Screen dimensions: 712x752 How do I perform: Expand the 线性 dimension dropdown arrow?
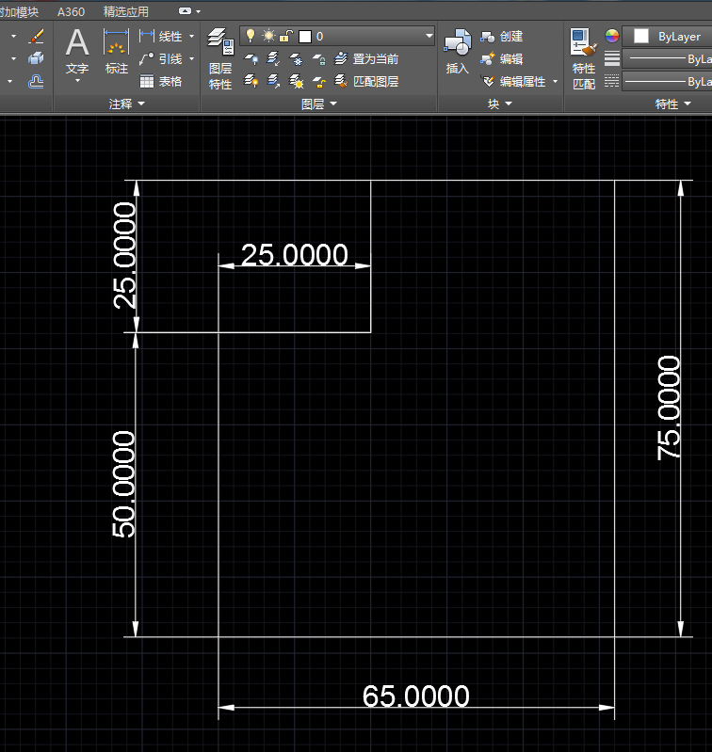tap(191, 37)
